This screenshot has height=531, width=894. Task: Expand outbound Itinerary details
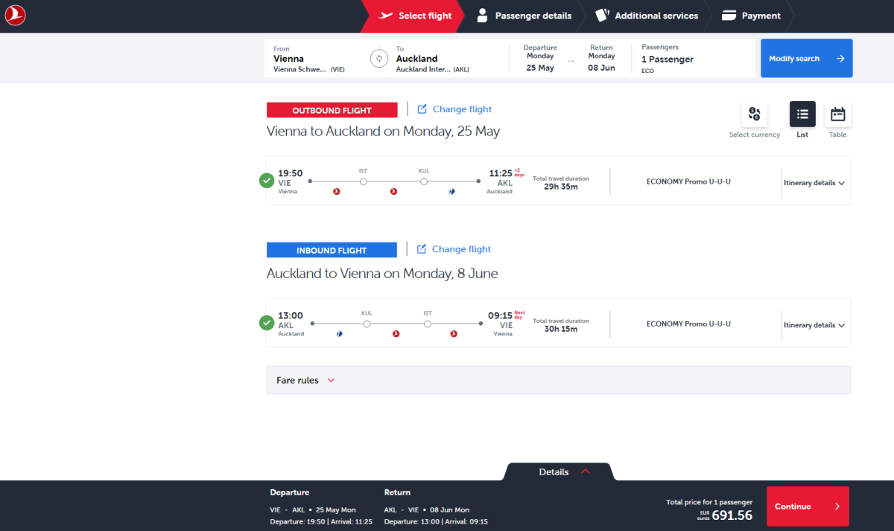(x=814, y=183)
